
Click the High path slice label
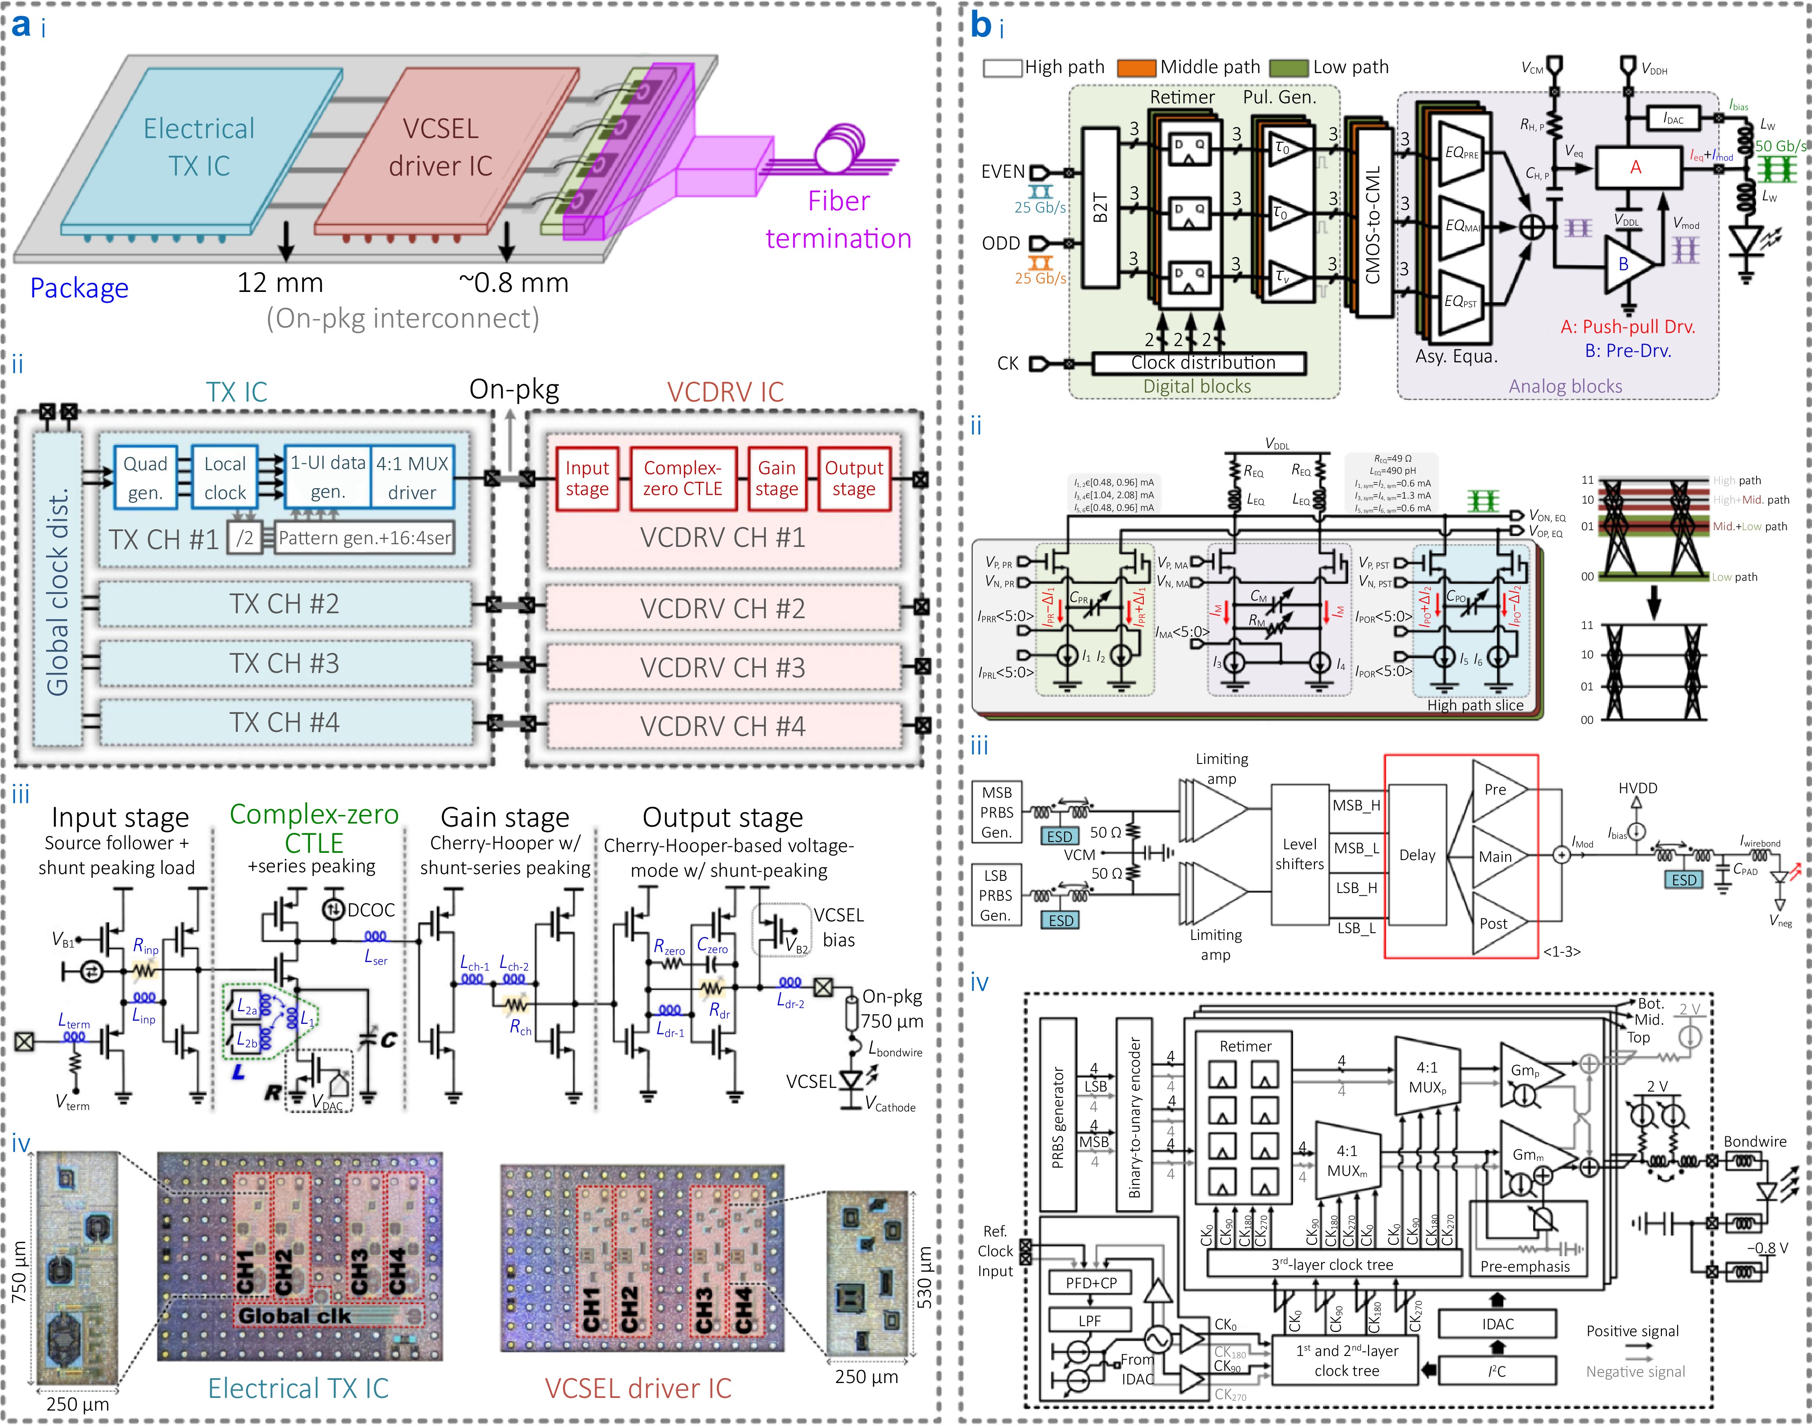[1475, 705]
